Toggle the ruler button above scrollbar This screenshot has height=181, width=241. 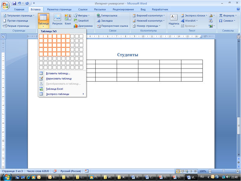click(x=239, y=37)
